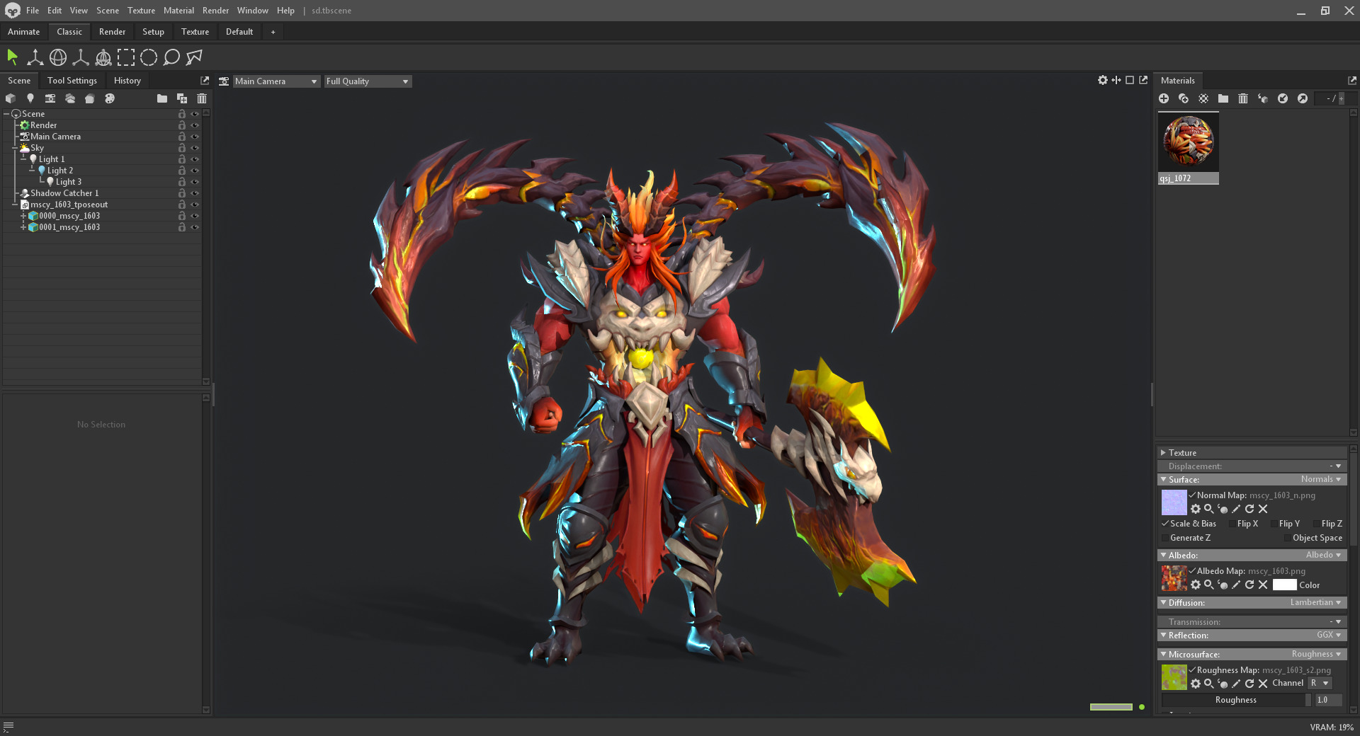Toggle visibility of Shadow Catcher 1

tap(195, 193)
